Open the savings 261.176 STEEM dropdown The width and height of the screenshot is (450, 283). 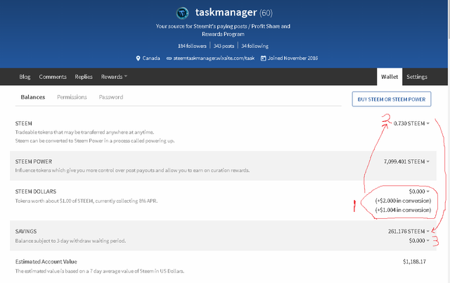coord(409,232)
